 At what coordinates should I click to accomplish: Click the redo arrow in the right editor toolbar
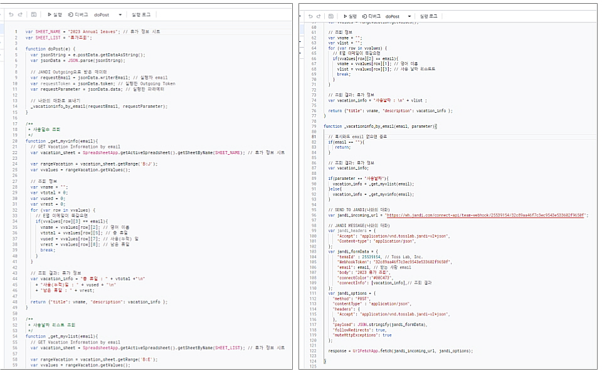(x=319, y=16)
